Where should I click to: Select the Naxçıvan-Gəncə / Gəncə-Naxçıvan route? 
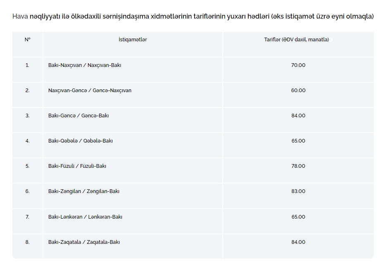pyautogui.click(x=90, y=91)
